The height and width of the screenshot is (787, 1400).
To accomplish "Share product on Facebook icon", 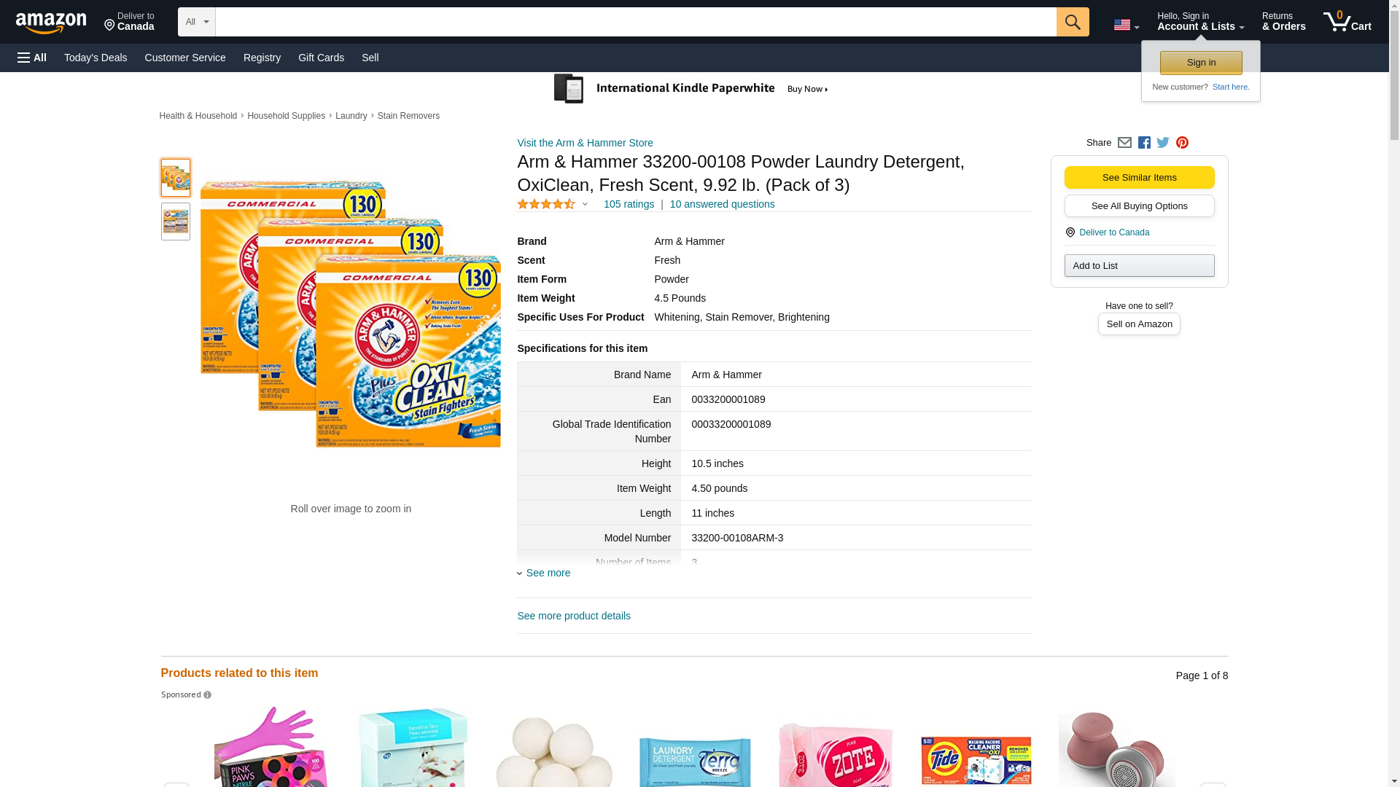I will click(1144, 143).
